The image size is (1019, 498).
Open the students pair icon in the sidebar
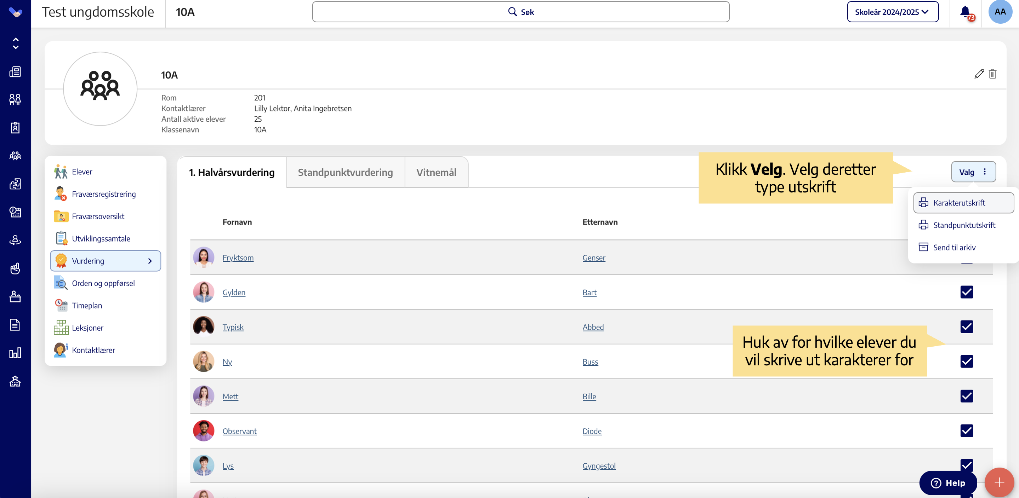tap(16, 99)
